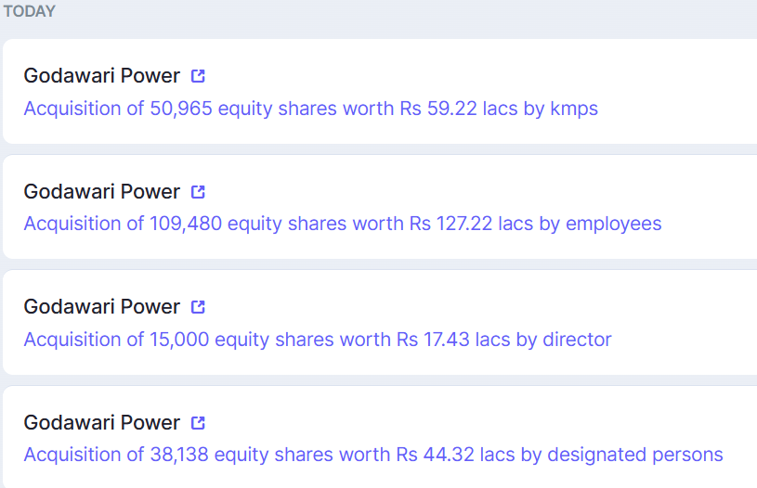This screenshot has width=757, height=488.
Task: Open acquisition of 15,000 equity shares link
Action: click(317, 340)
